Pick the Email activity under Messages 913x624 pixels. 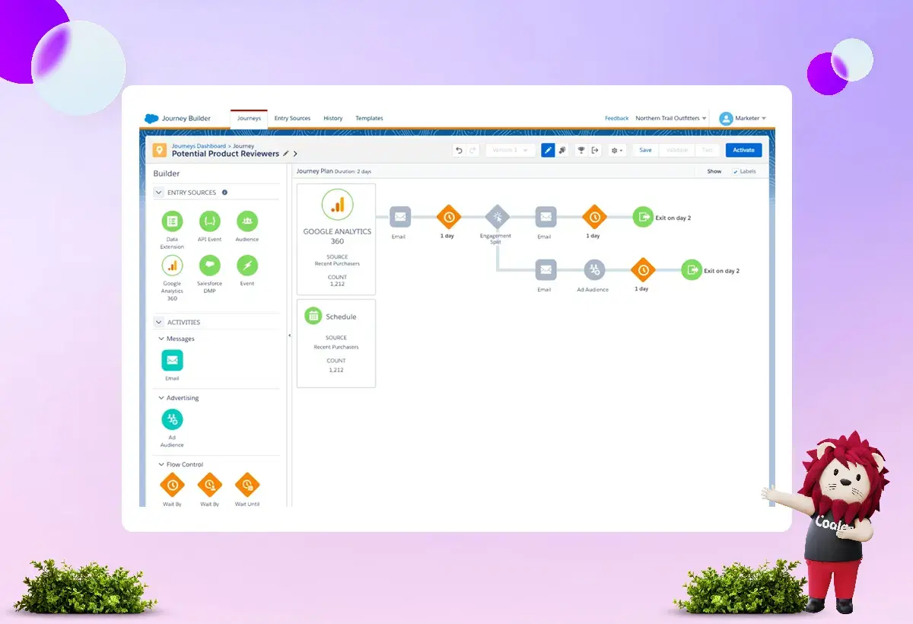pyautogui.click(x=172, y=360)
